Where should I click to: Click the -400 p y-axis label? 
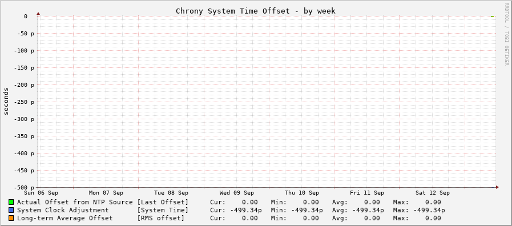pyautogui.click(x=24, y=153)
